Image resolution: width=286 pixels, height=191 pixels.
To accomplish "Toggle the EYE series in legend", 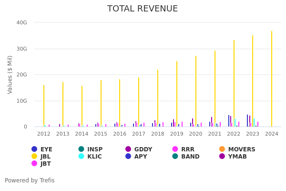I will coord(42,149).
